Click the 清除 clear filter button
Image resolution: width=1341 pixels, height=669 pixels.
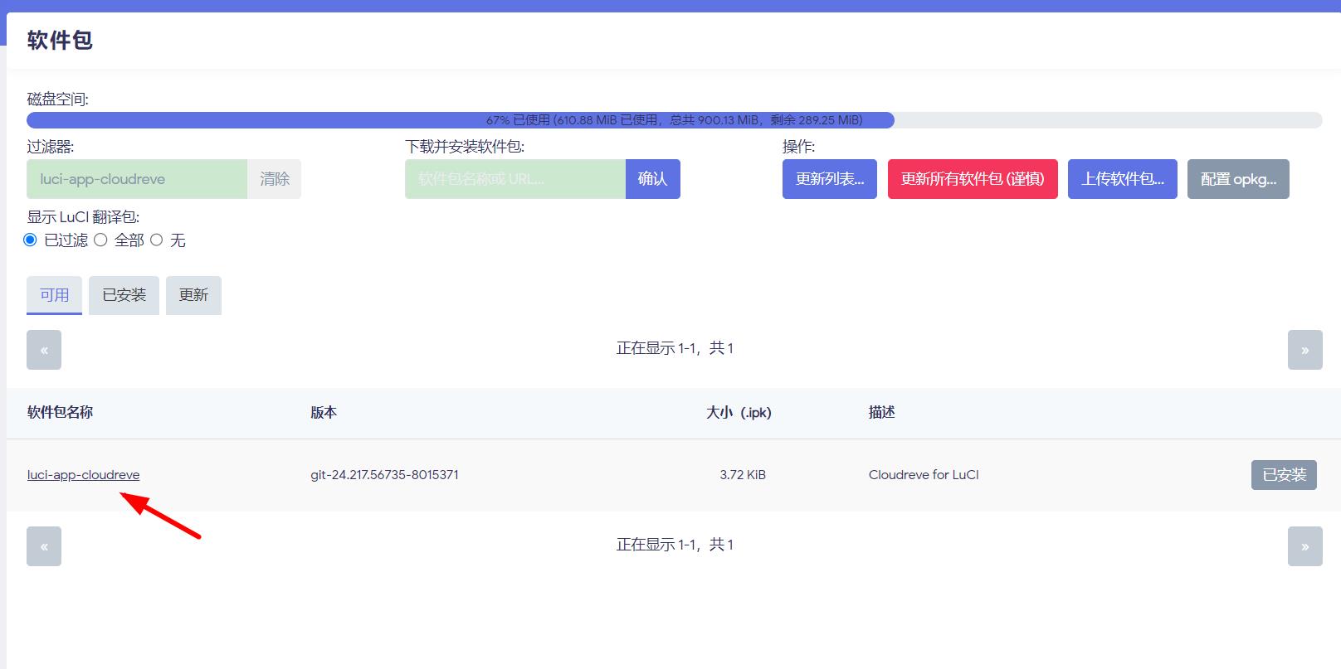(x=275, y=179)
